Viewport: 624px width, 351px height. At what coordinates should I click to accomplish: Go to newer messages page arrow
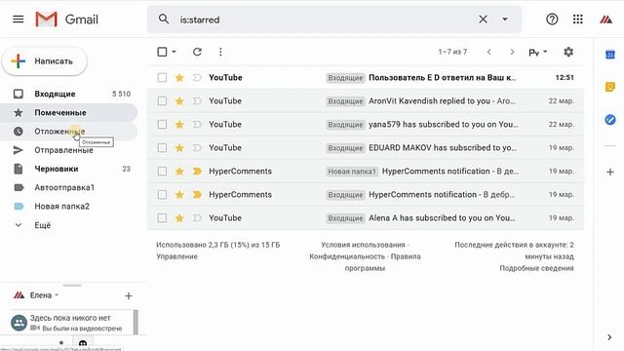(488, 52)
